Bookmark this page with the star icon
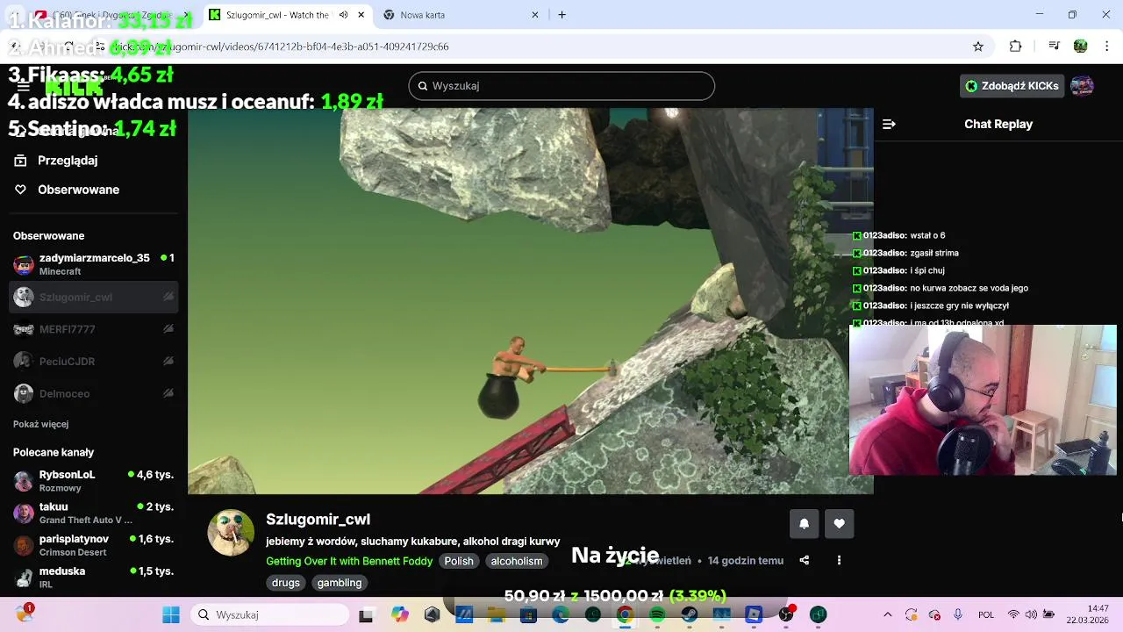 pyautogui.click(x=978, y=47)
